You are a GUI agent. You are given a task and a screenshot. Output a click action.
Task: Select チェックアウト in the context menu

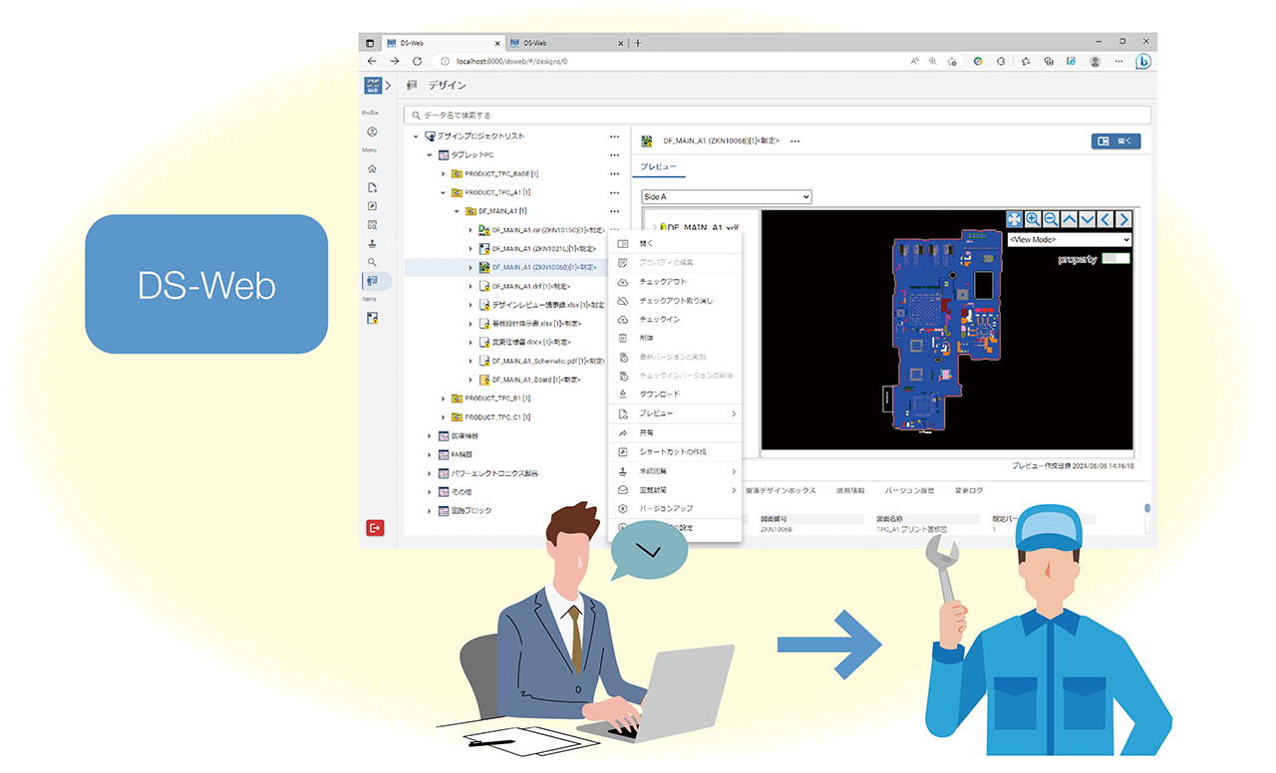click(662, 282)
